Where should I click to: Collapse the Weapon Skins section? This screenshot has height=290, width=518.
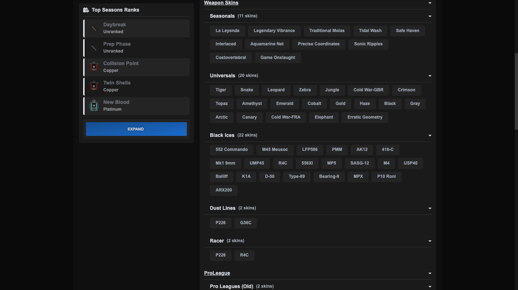click(x=430, y=3)
